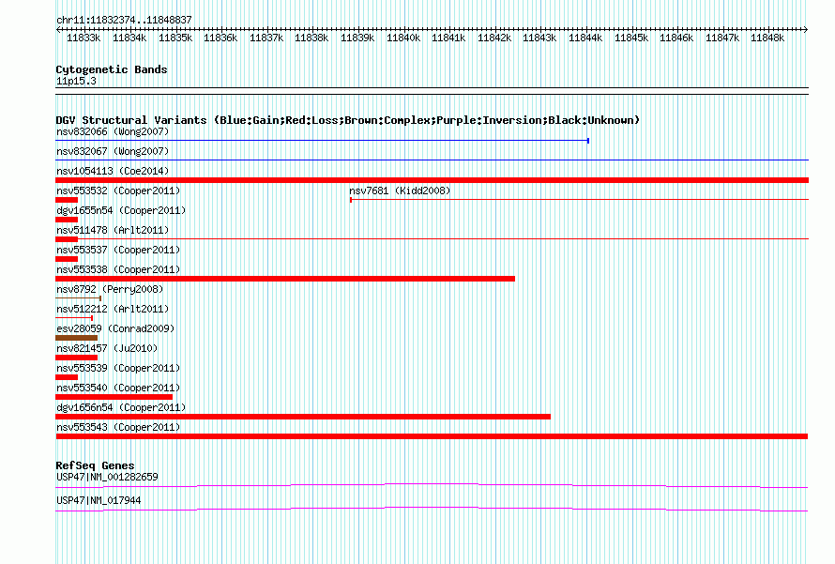Select the thick red nsv553543 loss bar

pyautogui.click(x=432, y=436)
